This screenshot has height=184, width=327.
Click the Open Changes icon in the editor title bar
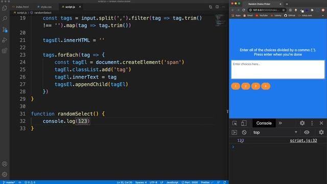pos(211,7)
